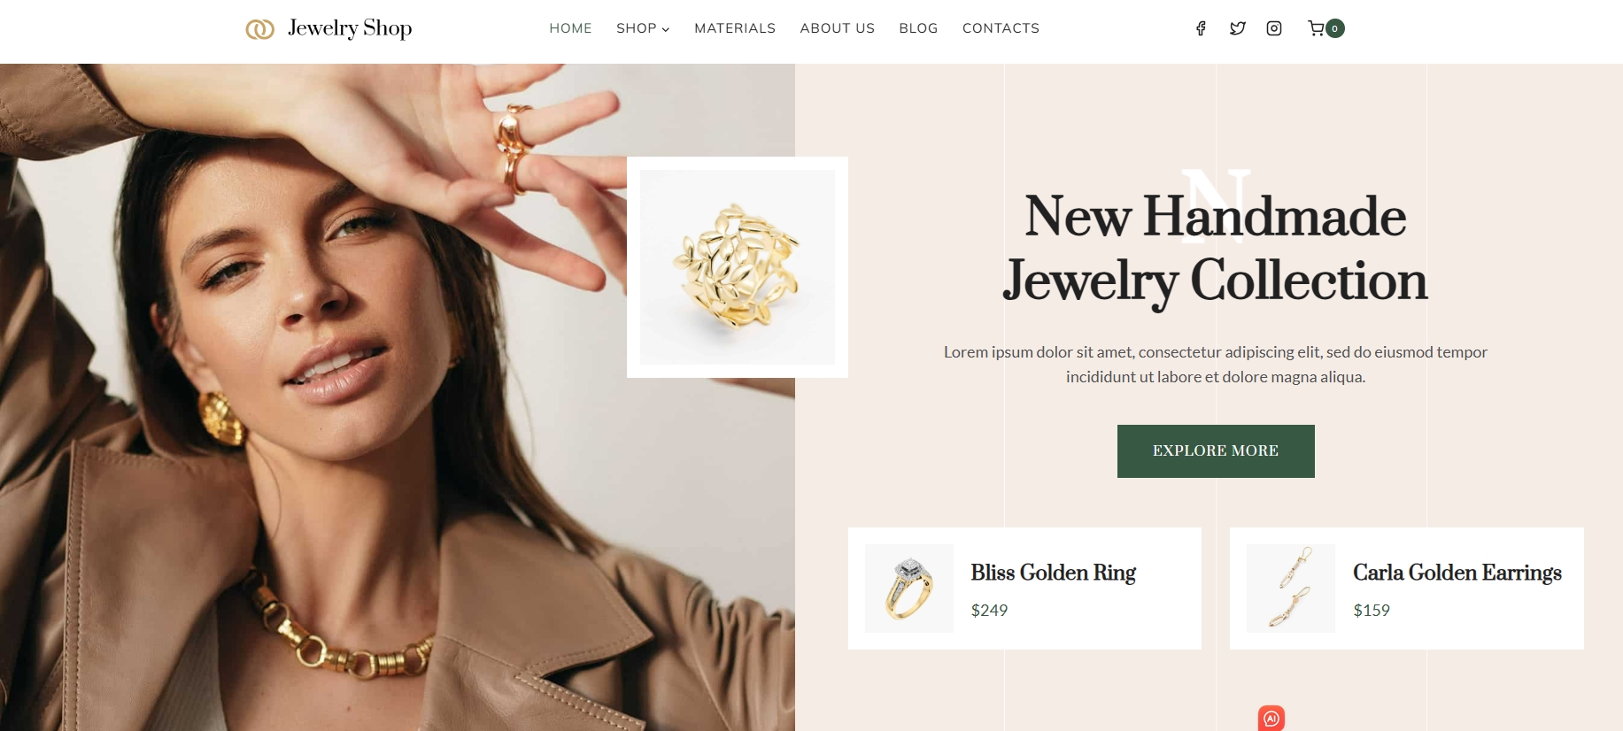Click the cart item count badge
1623x731 pixels.
[x=1335, y=28]
